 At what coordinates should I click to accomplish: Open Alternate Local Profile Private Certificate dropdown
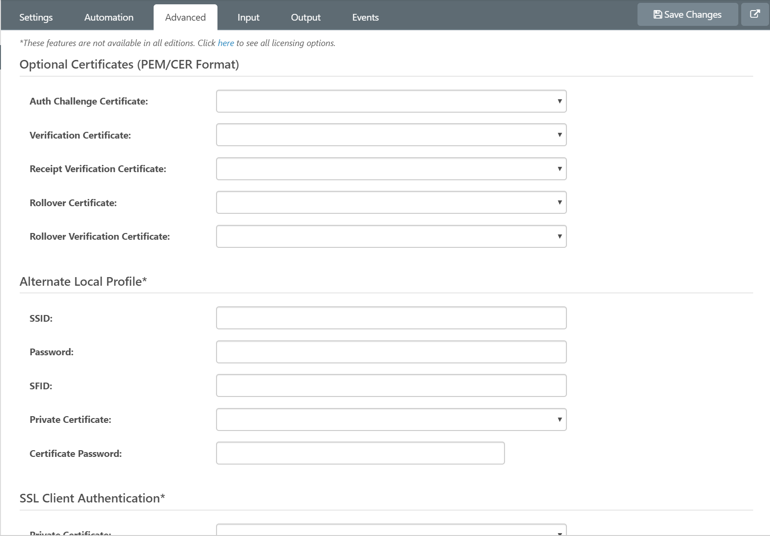click(391, 419)
